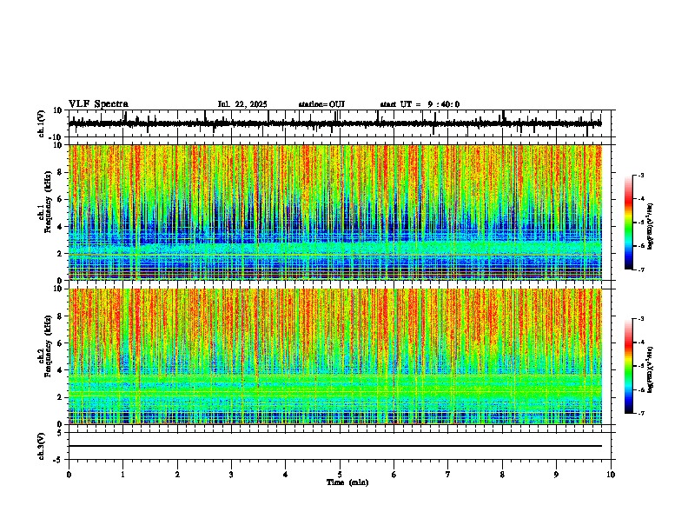The width and height of the screenshot is (688, 532).
Task: Click the ch.2 spectrogram color scale bar
Action: point(628,366)
